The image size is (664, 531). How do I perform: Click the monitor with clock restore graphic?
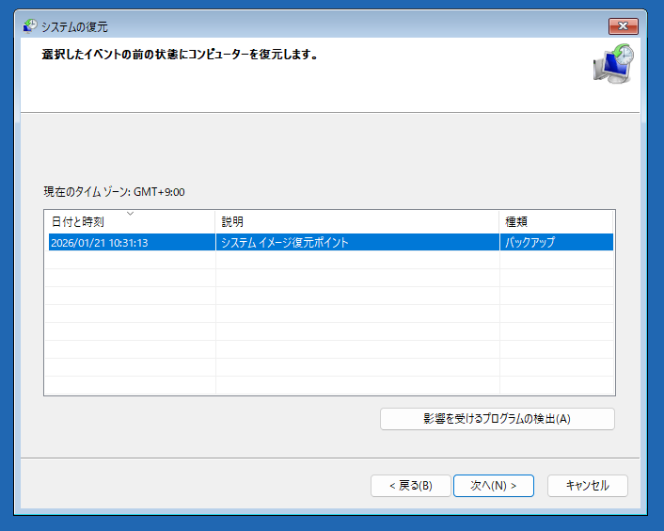(613, 63)
